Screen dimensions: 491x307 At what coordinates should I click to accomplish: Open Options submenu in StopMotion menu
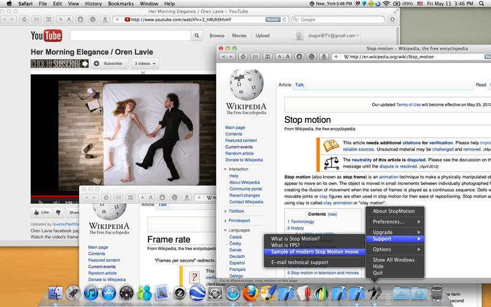pos(395,249)
